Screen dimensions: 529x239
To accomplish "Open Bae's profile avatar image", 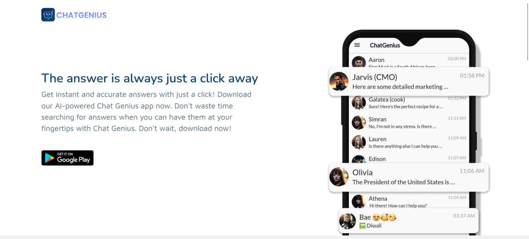I will 348,221.
